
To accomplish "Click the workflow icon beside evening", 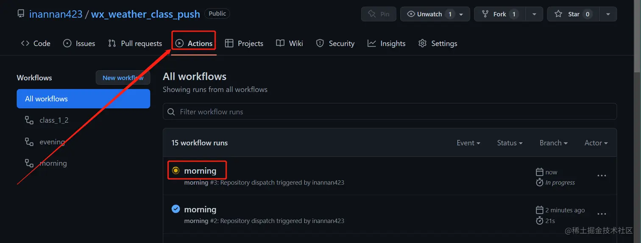I will (x=29, y=142).
